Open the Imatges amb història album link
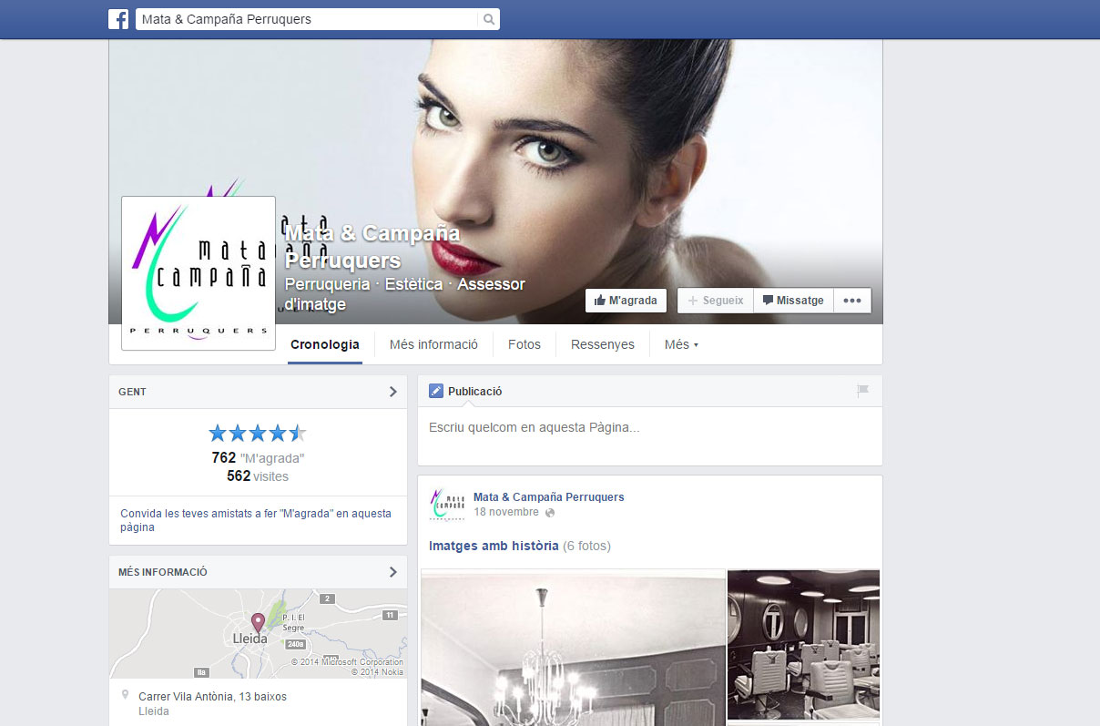This screenshot has width=1100, height=726. click(x=494, y=547)
